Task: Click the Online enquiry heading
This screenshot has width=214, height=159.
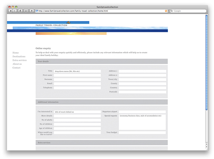Action: point(43,48)
